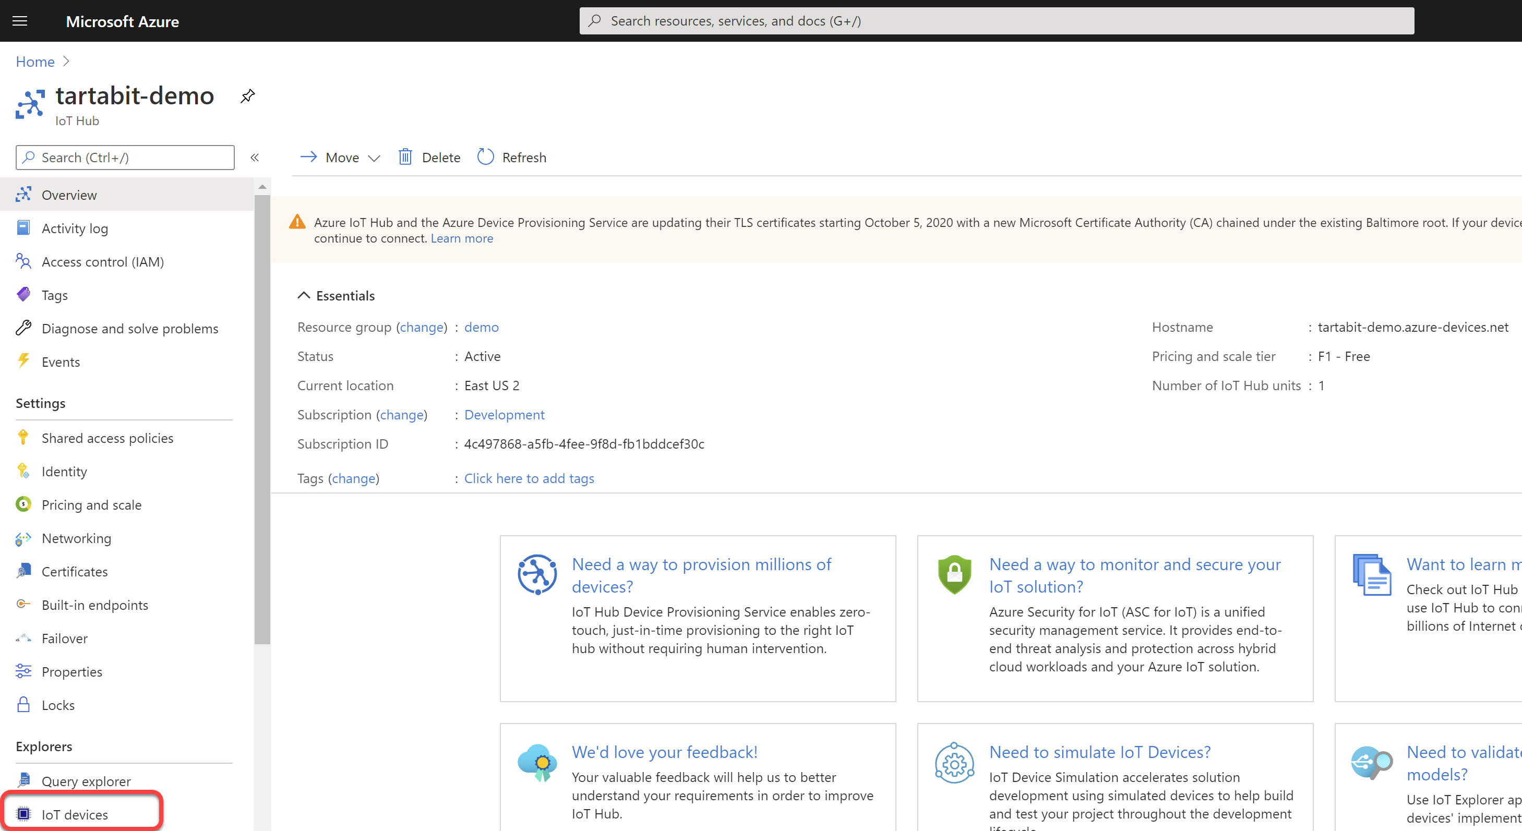Image resolution: width=1522 pixels, height=831 pixels.
Task: Open the Development subscription link
Action: click(x=504, y=415)
